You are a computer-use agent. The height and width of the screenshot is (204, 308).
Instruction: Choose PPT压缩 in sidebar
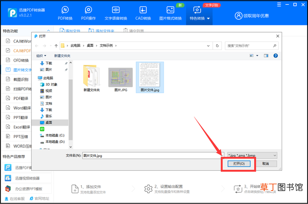click(17, 137)
